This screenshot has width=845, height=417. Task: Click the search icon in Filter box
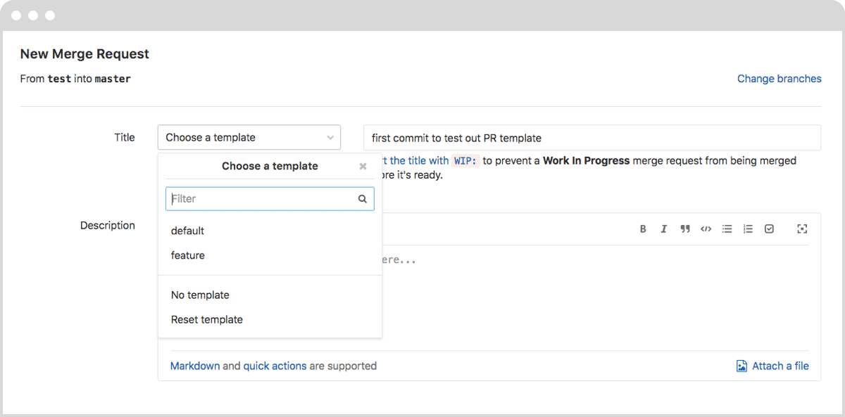click(363, 199)
